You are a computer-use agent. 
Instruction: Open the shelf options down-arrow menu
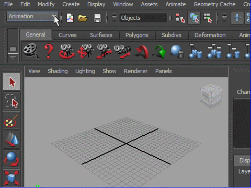coord(13,58)
